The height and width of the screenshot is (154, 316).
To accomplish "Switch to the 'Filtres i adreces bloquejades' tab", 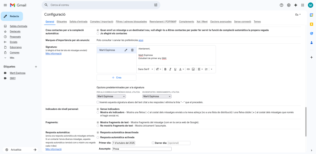I will click(131, 22).
